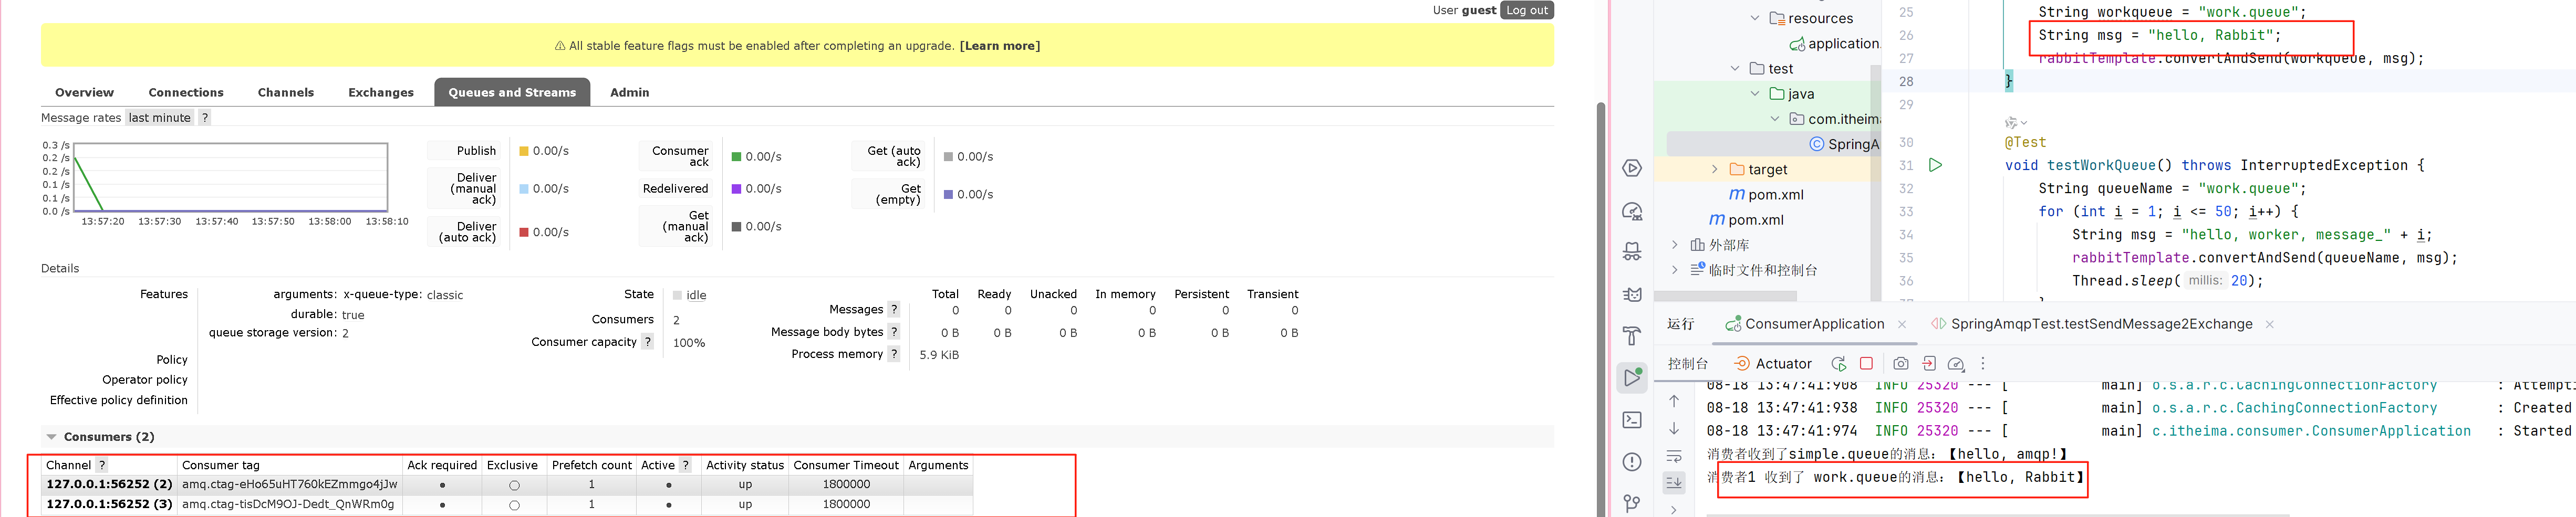Open help for Active column header
The width and height of the screenshot is (2576, 517).
[685, 465]
